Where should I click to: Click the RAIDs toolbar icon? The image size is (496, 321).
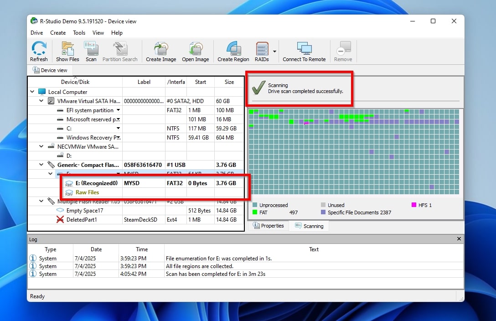(x=262, y=48)
